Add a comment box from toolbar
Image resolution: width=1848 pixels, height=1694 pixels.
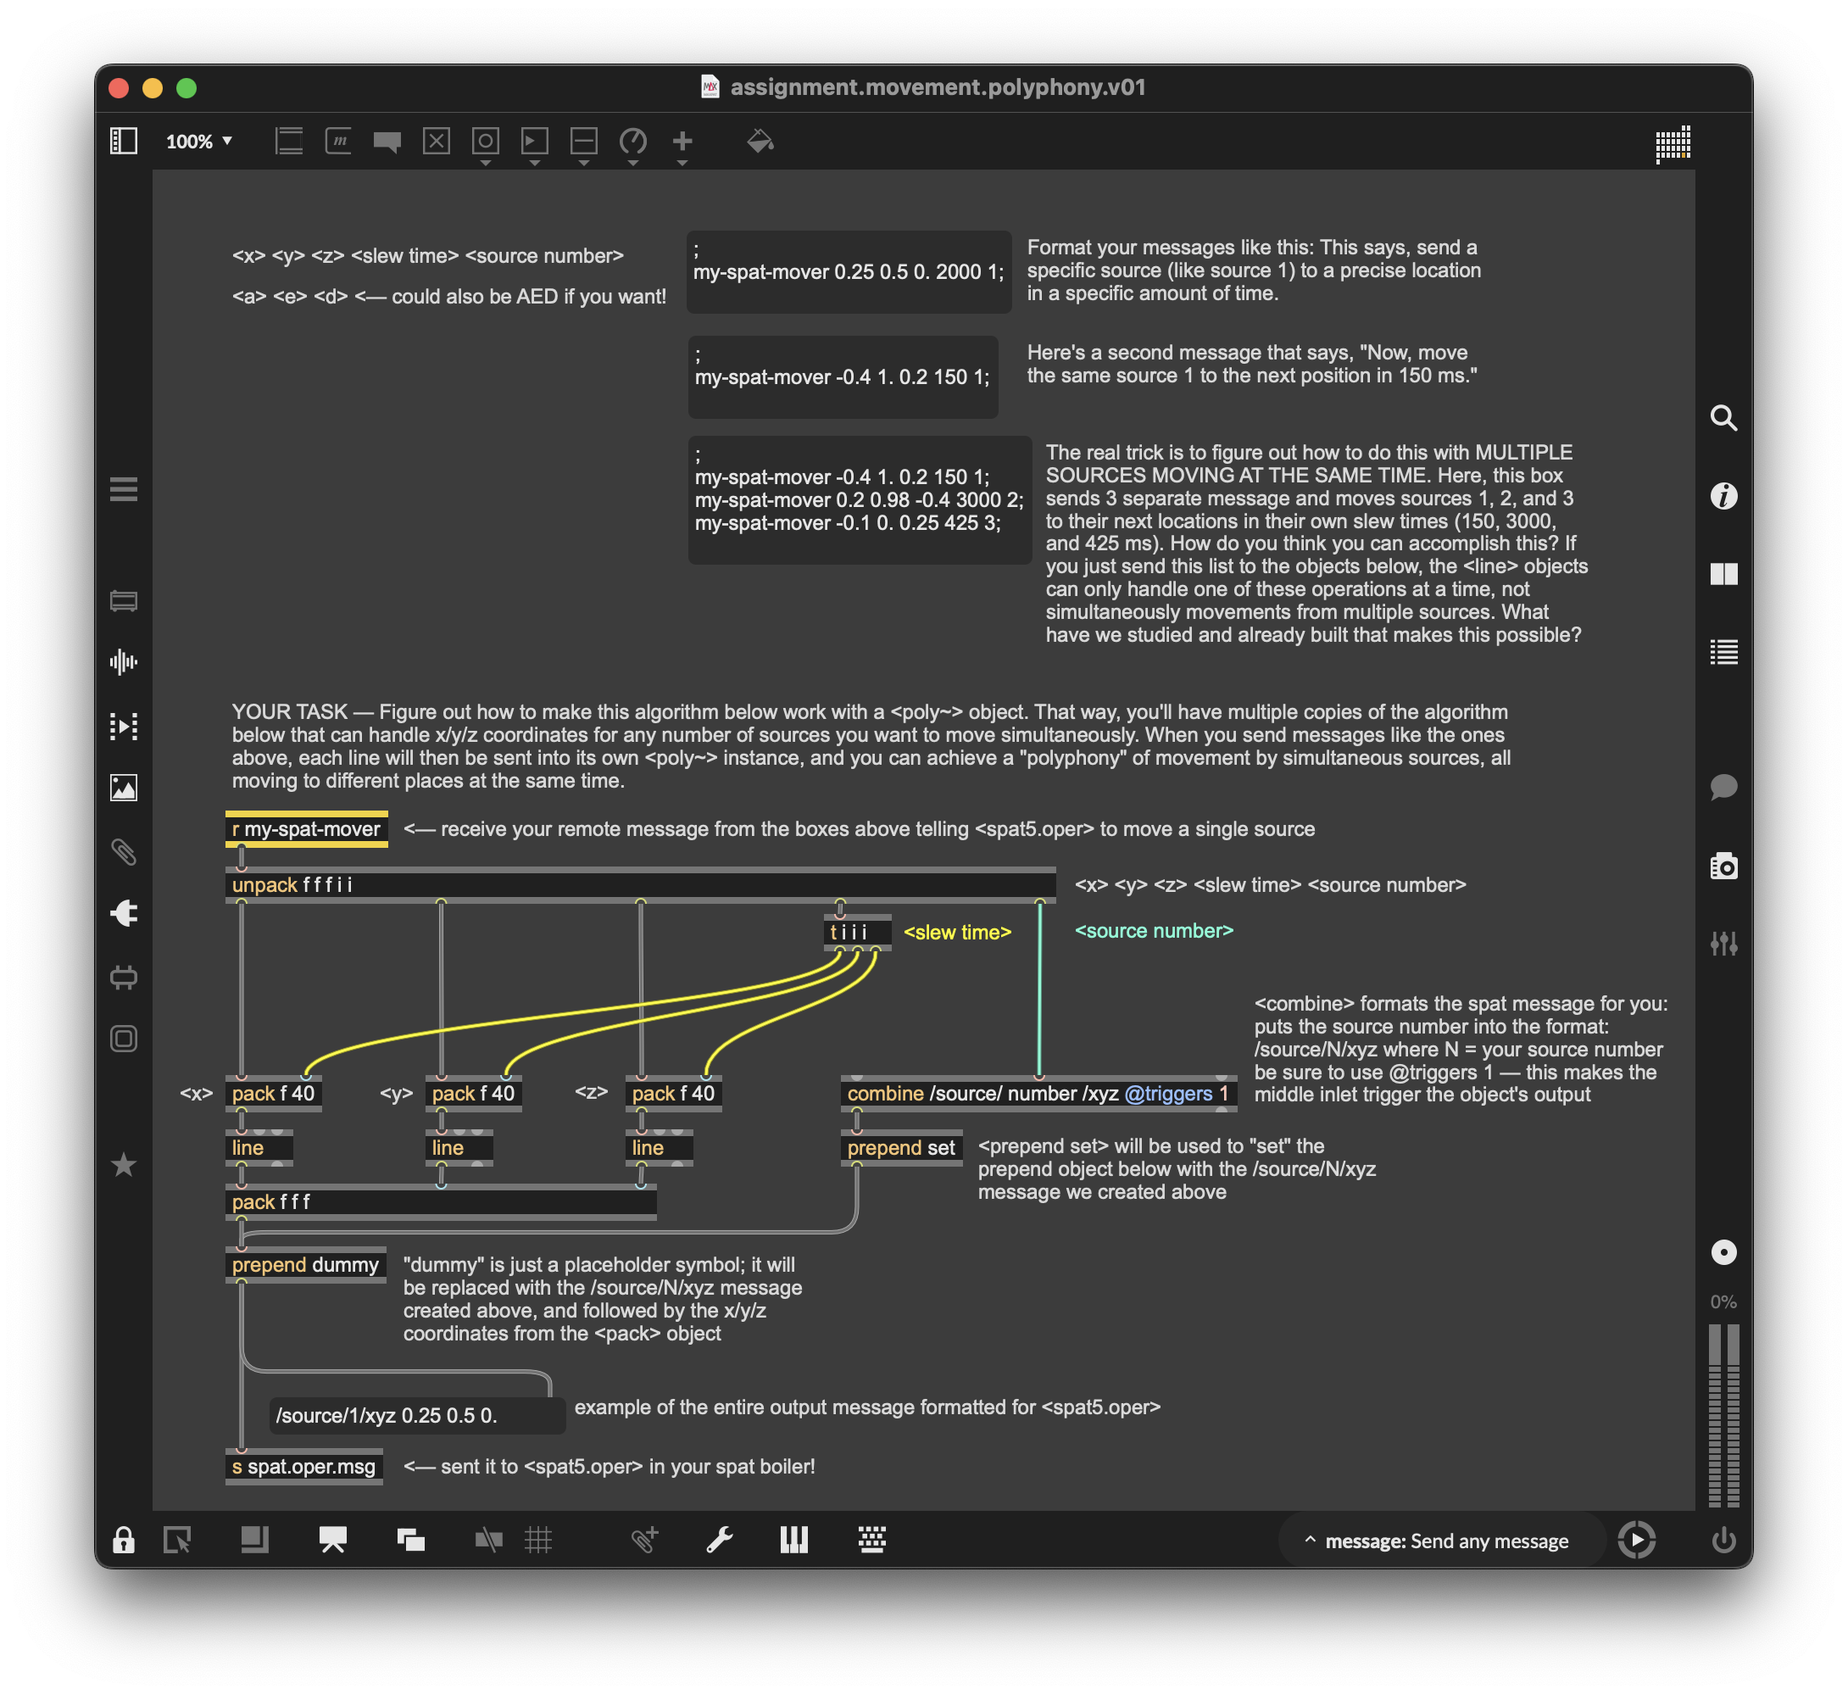387,141
